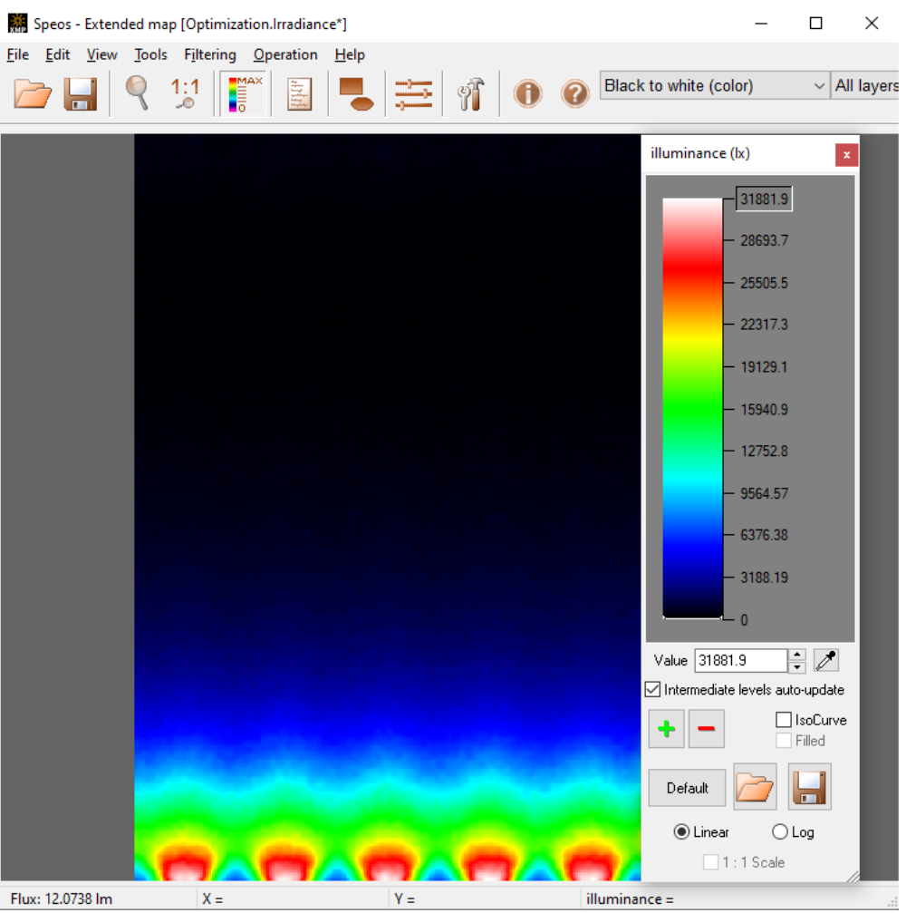Toggle the color scale MAX level icon
The width and height of the screenshot is (906, 913).
click(x=245, y=93)
